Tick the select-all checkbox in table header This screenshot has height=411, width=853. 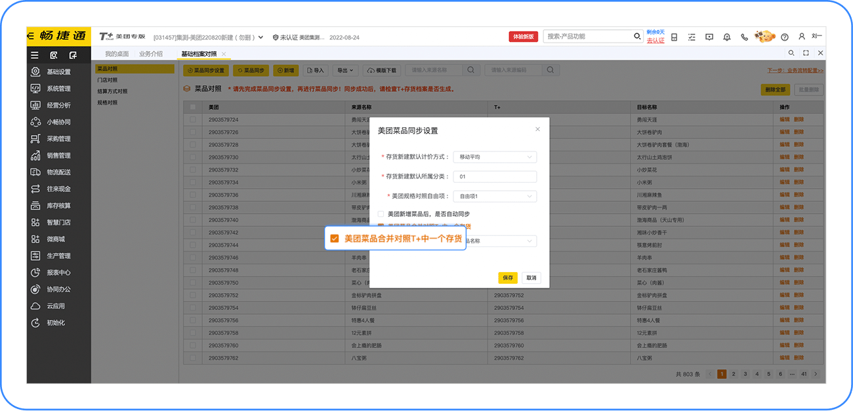[x=193, y=107]
